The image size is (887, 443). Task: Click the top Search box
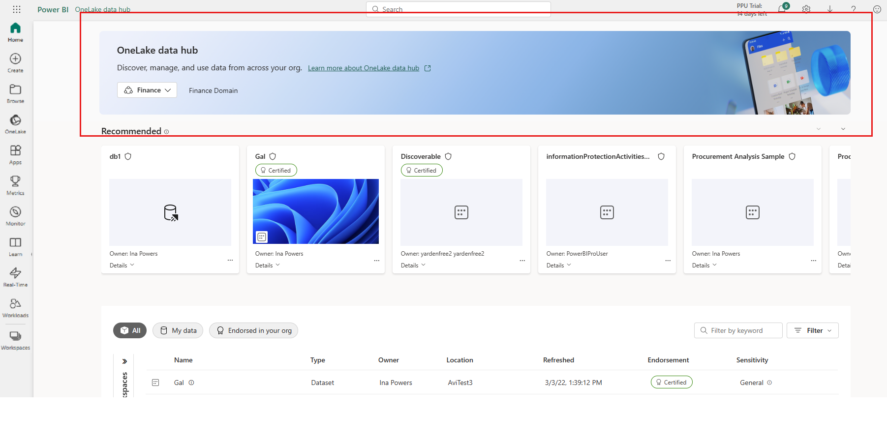(x=459, y=9)
